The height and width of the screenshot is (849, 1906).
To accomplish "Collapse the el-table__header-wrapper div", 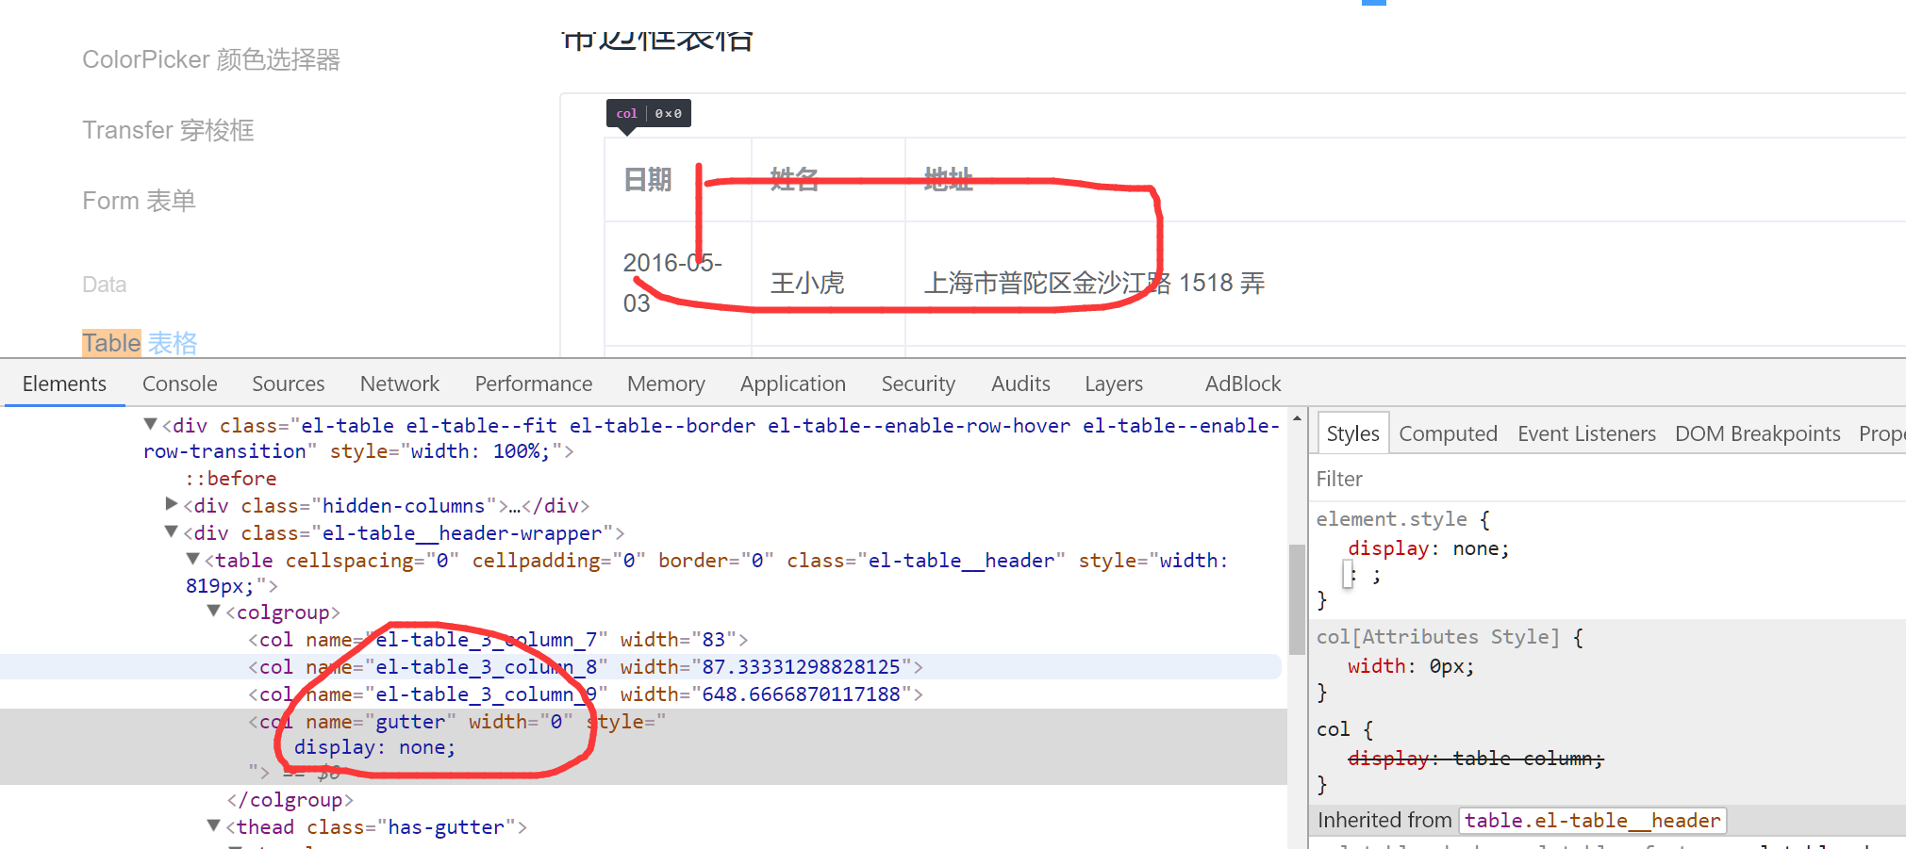I will tap(172, 531).
